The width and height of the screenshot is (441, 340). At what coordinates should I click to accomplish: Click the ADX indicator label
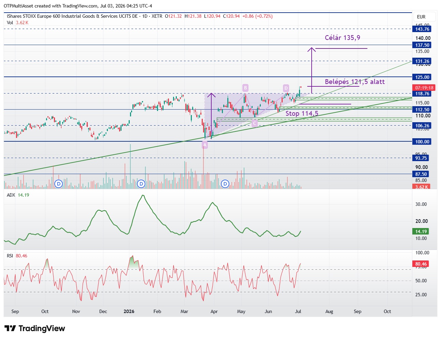click(x=11, y=195)
